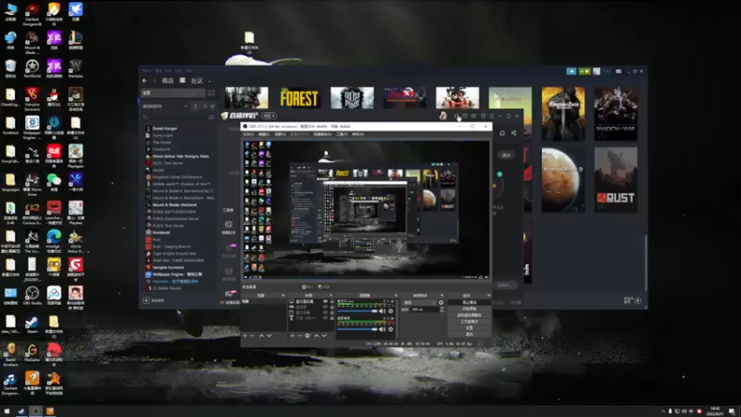Image resolution: width=741 pixels, height=417 pixels.
Task: Open mic/Aux audio settings gear in OBS mixer
Action: (391, 311)
